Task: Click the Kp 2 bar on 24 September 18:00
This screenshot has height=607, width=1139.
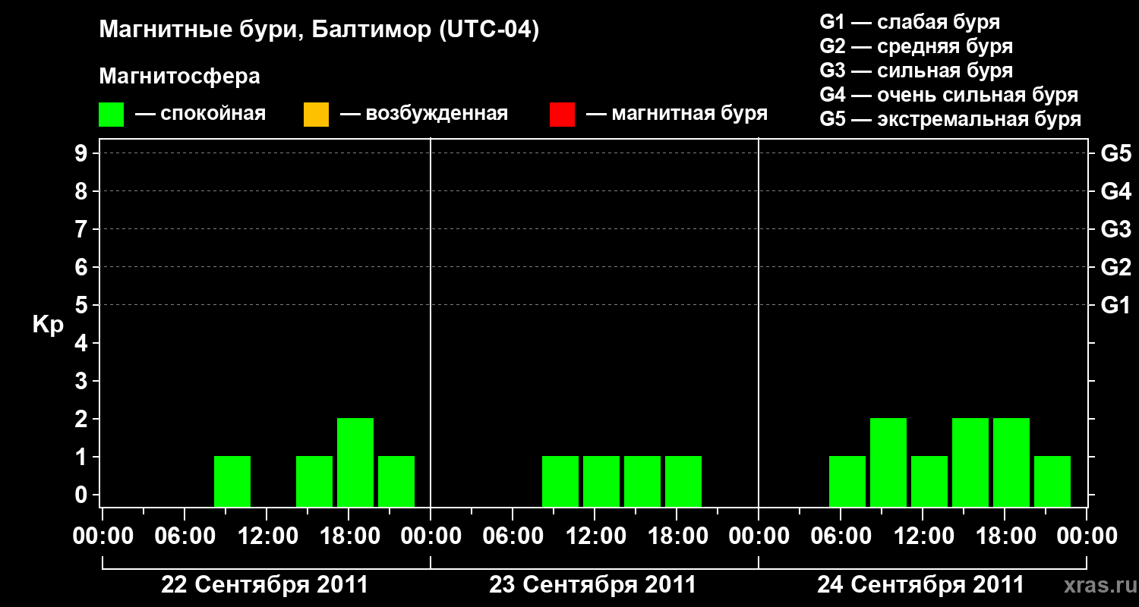Action: (1011, 462)
